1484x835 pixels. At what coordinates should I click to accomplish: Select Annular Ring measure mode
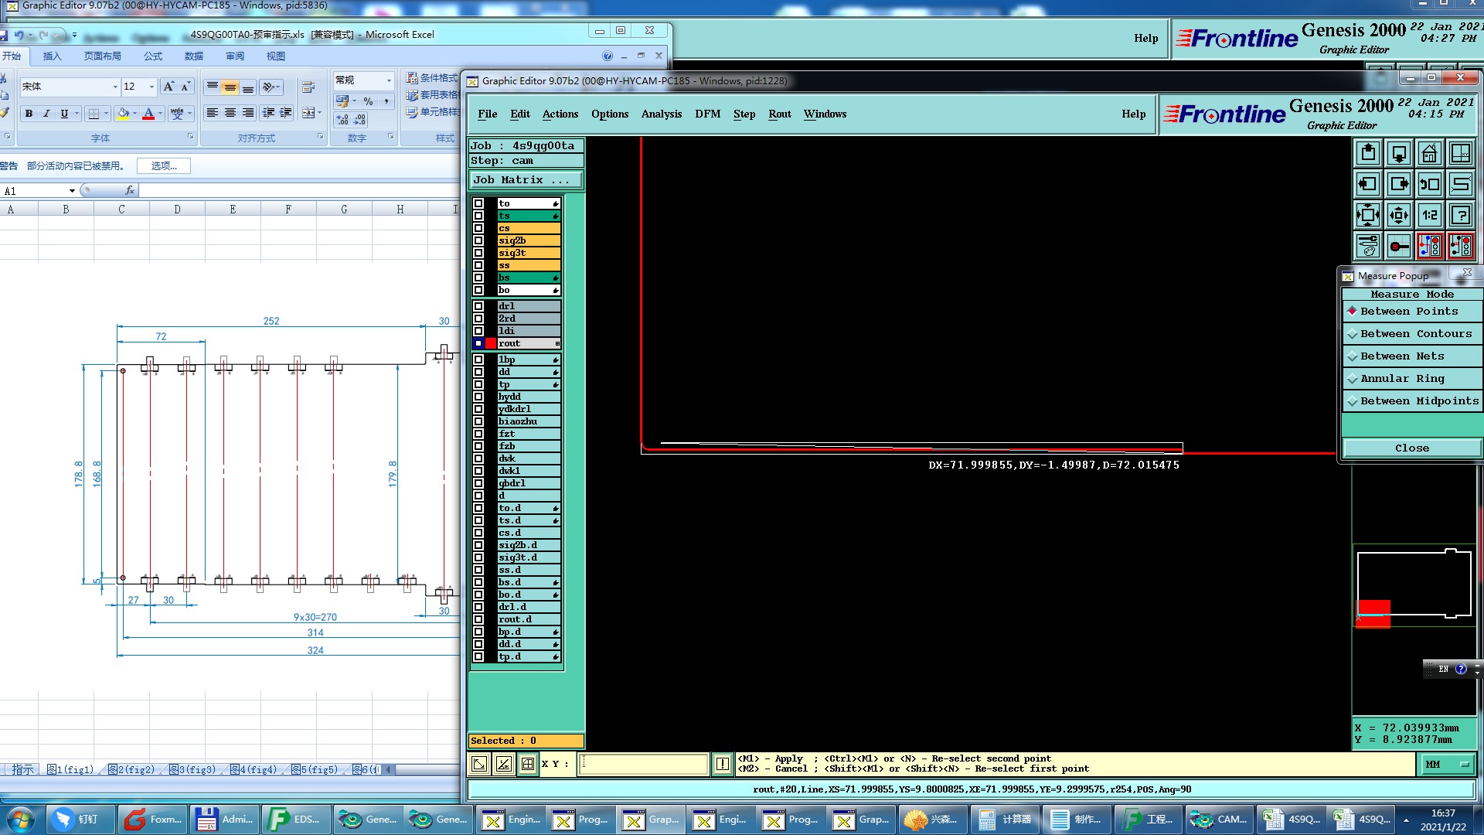pos(1402,379)
